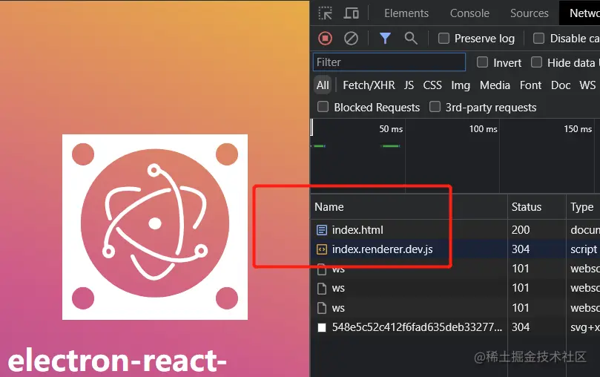This screenshot has width=600, height=377.
Task: Enable the Preserve log checkbox
Action: [x=444, y=39]
